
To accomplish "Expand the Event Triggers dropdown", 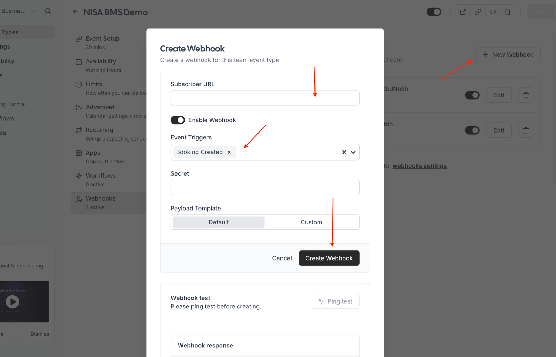I will point(353,152).
